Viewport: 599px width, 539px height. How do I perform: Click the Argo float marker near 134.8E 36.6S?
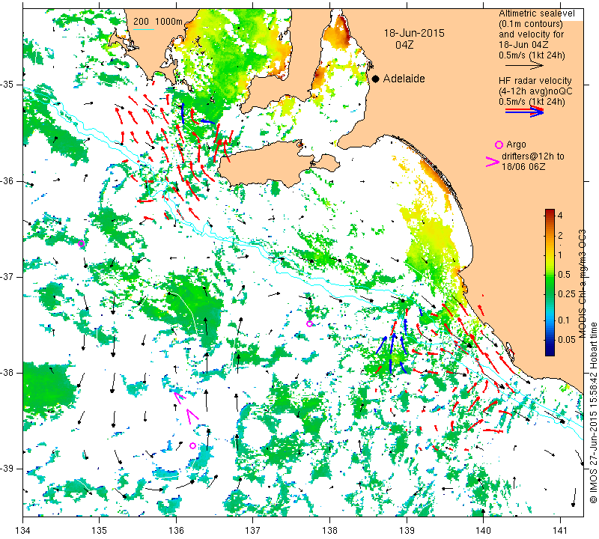coord(81,244)
